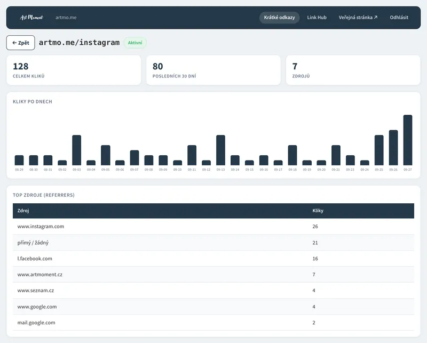Click the artmo.me/instagram short link title
The image size is (427, 343).
(79, 43)
